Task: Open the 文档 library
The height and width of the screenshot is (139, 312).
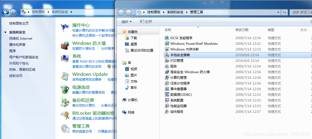Action: [x=134, y=81]
